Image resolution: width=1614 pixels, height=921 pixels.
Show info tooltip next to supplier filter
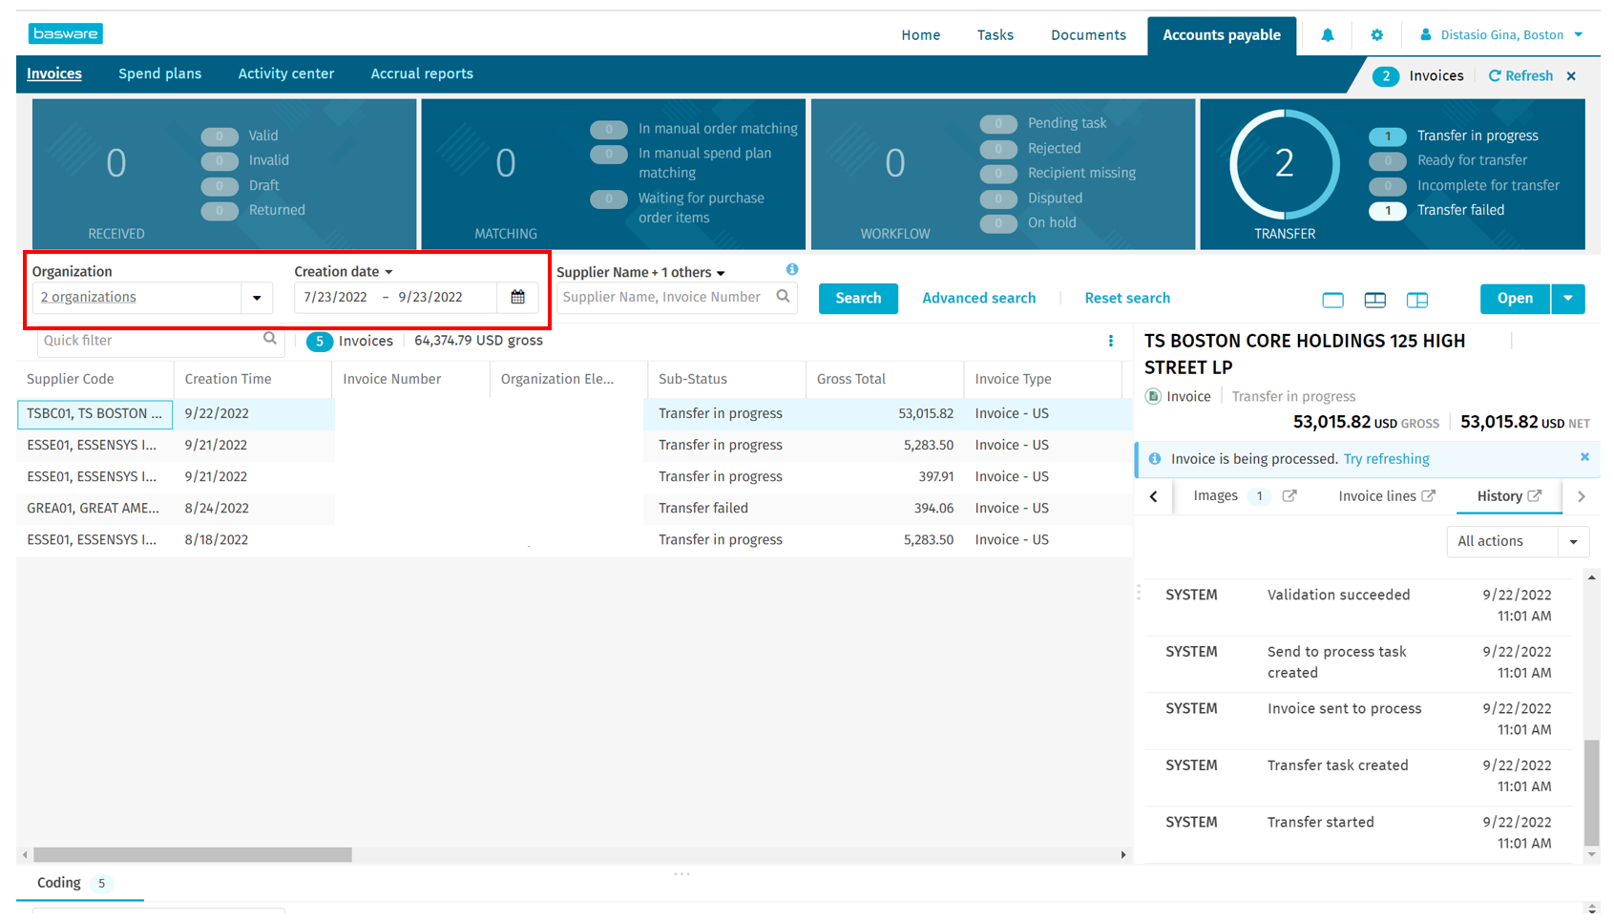coord(792,270)
